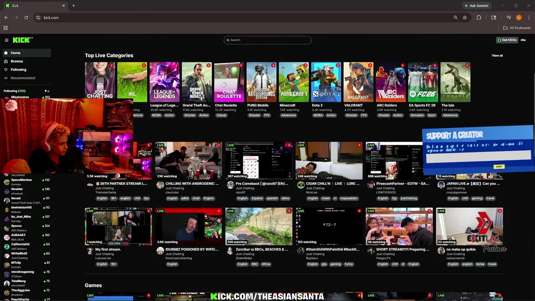Click the zoom magnifier icon in address bar
Screen dimensions: 535x301
[456, 18]
